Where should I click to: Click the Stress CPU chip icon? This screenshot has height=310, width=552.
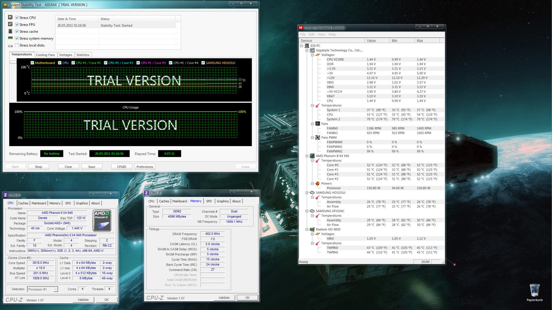10,18
